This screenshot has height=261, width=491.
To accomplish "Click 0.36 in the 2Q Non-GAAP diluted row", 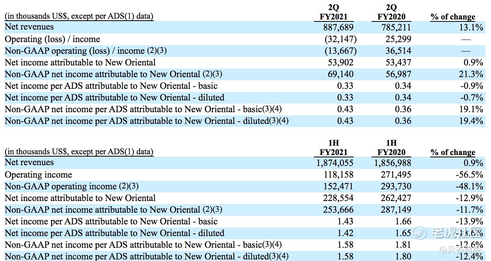I will 403,121.
